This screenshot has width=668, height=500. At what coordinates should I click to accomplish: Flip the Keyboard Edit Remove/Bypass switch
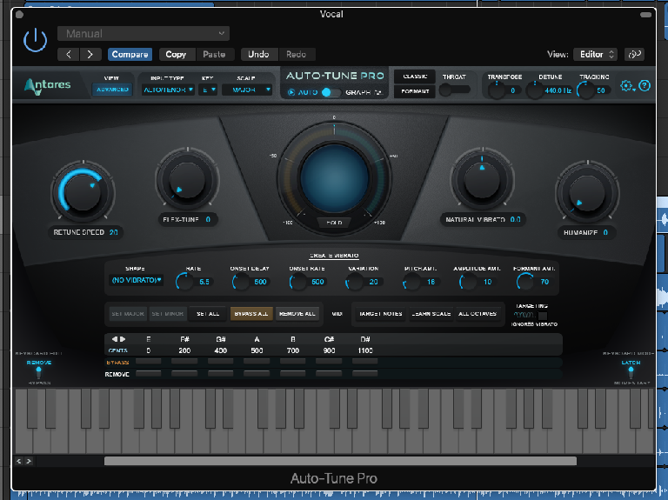pos(39,372)
